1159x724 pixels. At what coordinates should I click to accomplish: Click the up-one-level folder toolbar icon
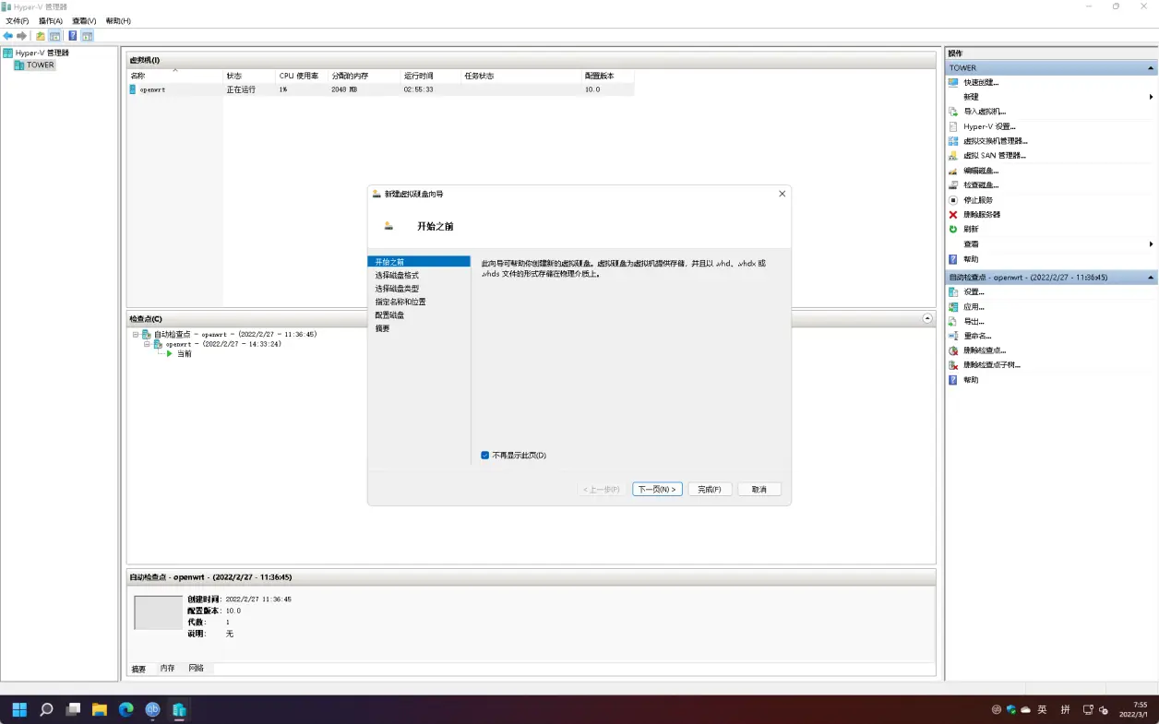click(x=41, y=36)
